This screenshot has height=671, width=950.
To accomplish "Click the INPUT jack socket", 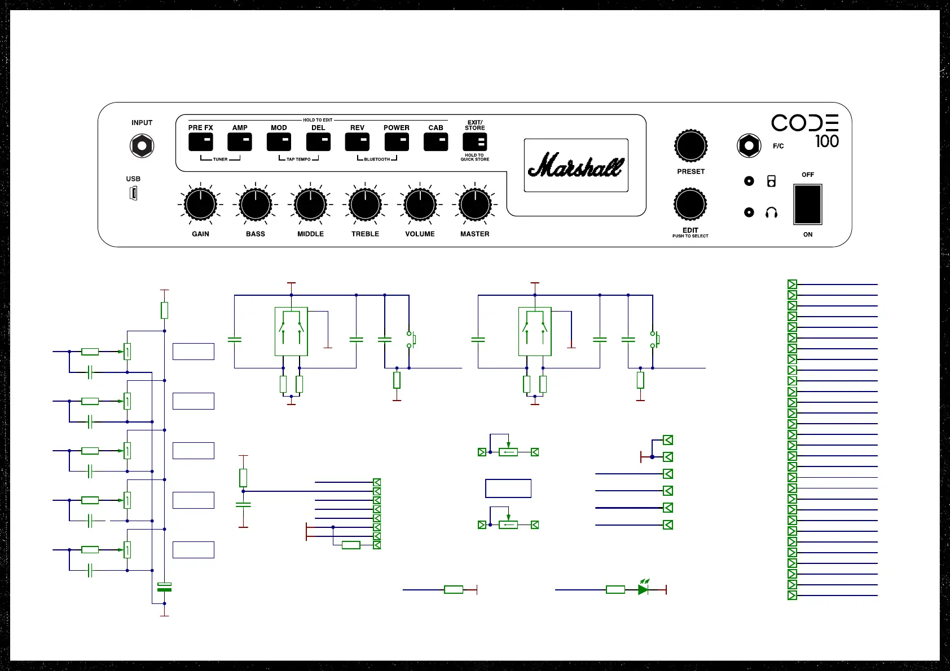I will [x=142, y=146].
